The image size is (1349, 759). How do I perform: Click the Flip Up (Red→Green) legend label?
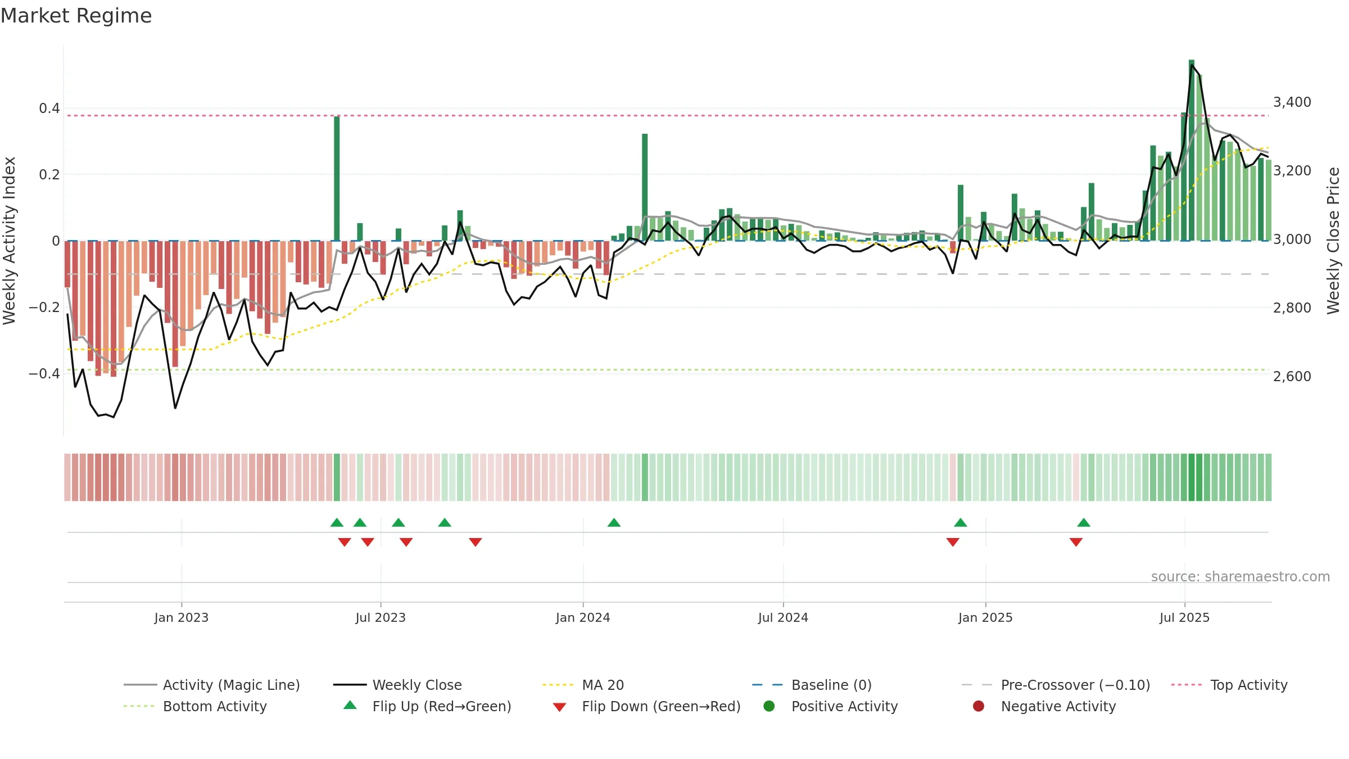(x=442, y=706)
